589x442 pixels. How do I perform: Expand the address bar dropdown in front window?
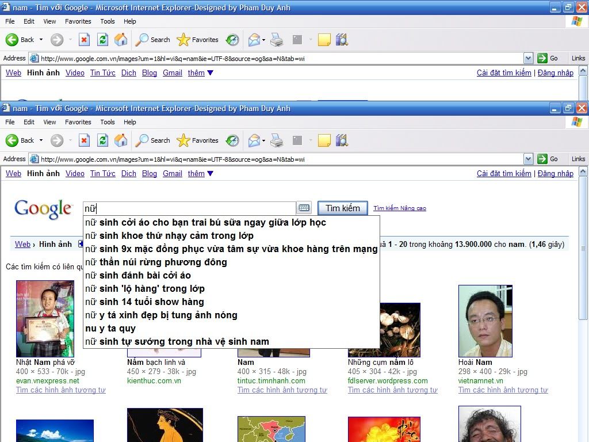point(528,159)
